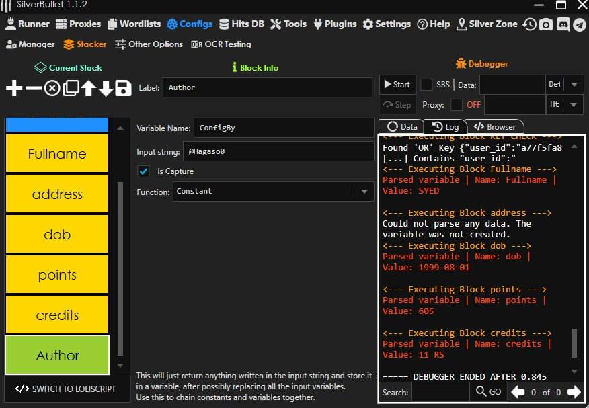Open the Hits DB menu
The image size is (589, 408).
click(x=241, y=24)
